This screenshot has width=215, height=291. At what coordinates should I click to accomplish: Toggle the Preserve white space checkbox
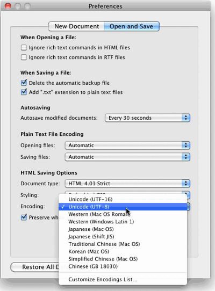click(24, 217)
